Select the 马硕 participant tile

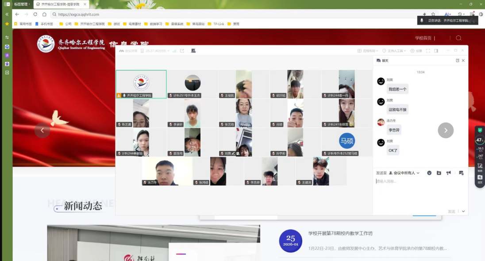(347, 142)
